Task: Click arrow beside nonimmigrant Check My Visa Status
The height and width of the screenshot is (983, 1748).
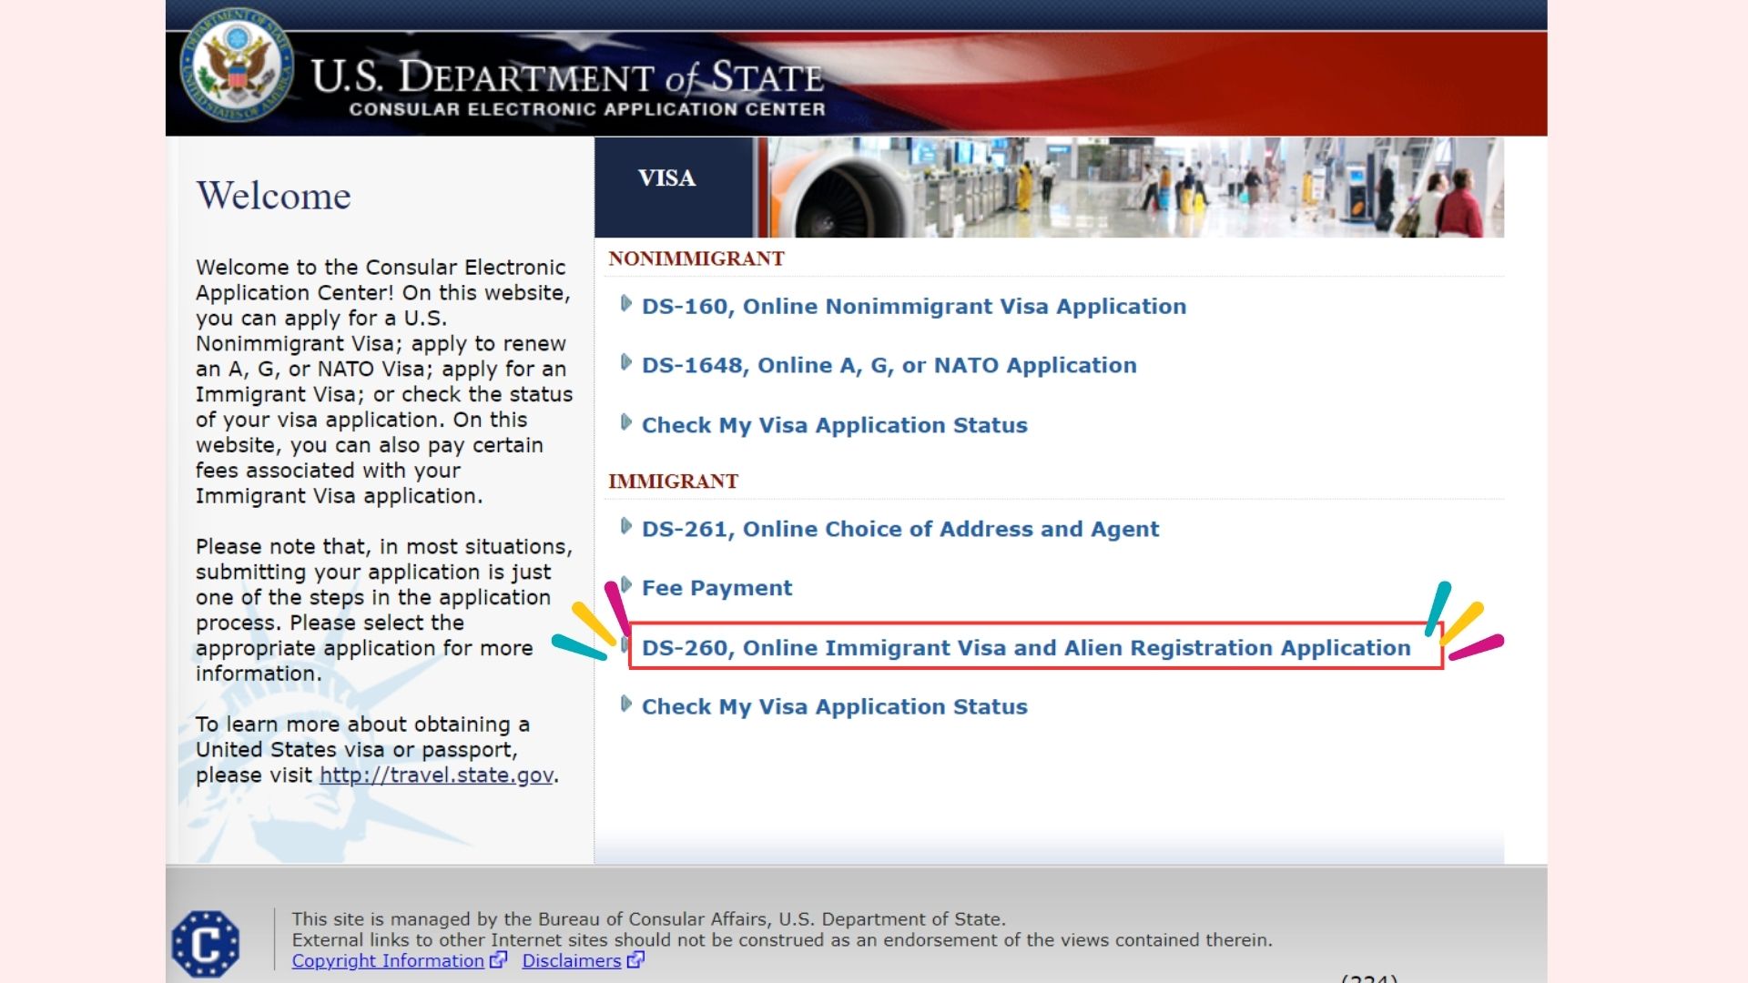Action: pos(625,421)
